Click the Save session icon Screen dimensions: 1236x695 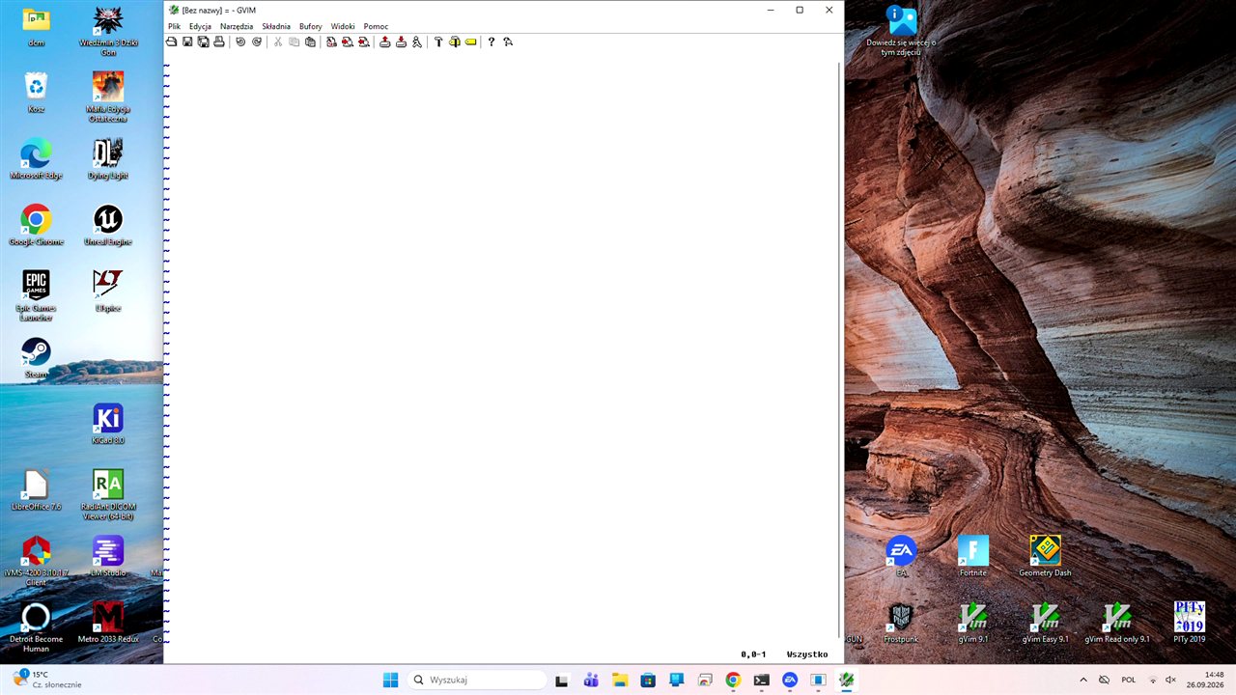click(401, 42)
